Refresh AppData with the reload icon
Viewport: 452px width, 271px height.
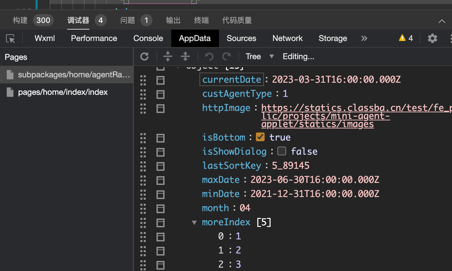pyautogui.click(x=145, y=56)
